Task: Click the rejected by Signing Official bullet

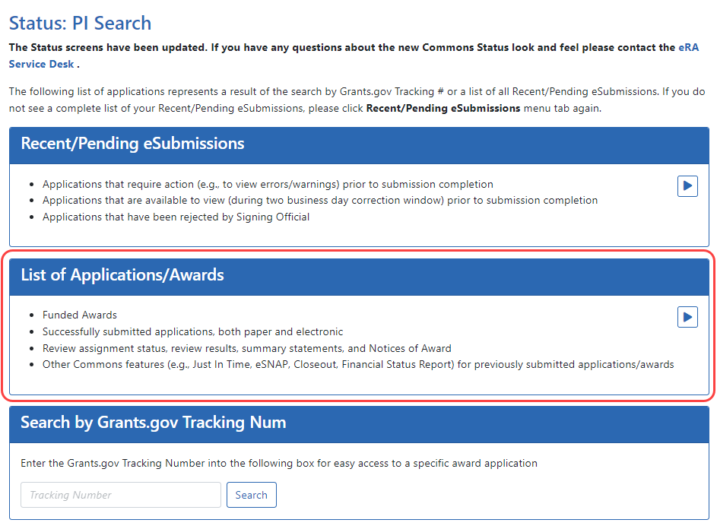Action: 176,217
